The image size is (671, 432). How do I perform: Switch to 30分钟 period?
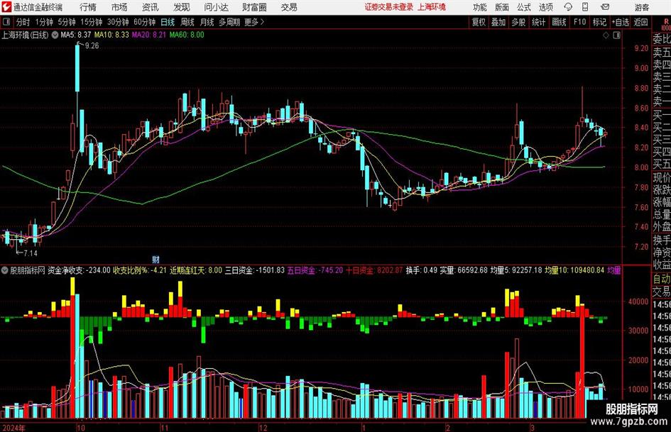[x=118, y=22]
